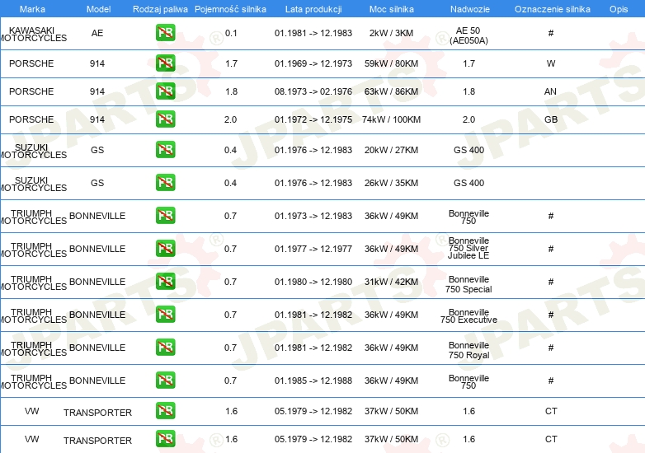Click the Oznaczenie silnika column header
The image size is (645, 453).
click(x=552, y=9)
